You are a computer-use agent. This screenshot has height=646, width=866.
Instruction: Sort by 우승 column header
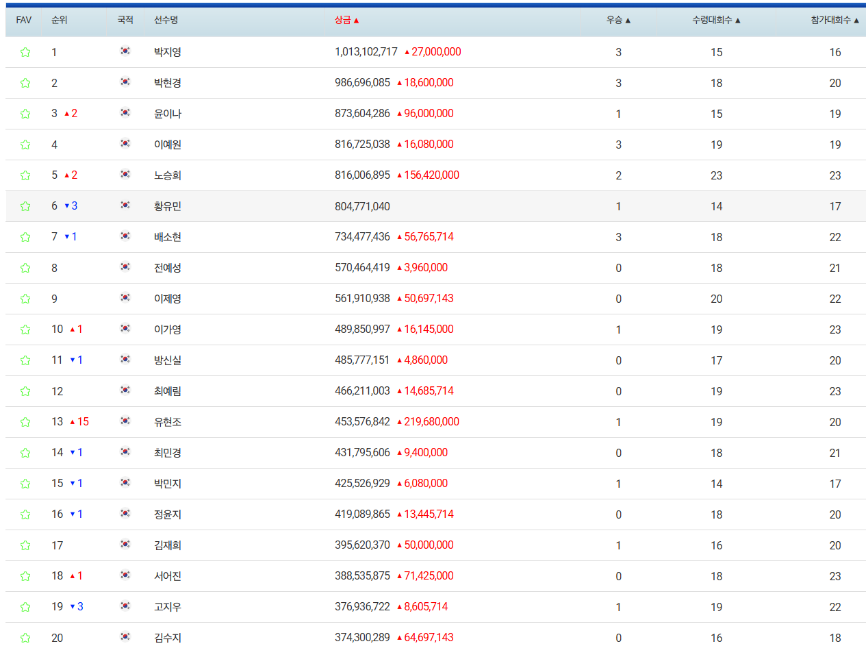coord(618,21)
